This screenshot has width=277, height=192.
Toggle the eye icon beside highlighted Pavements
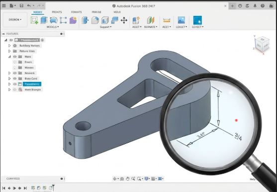point(15,84)
